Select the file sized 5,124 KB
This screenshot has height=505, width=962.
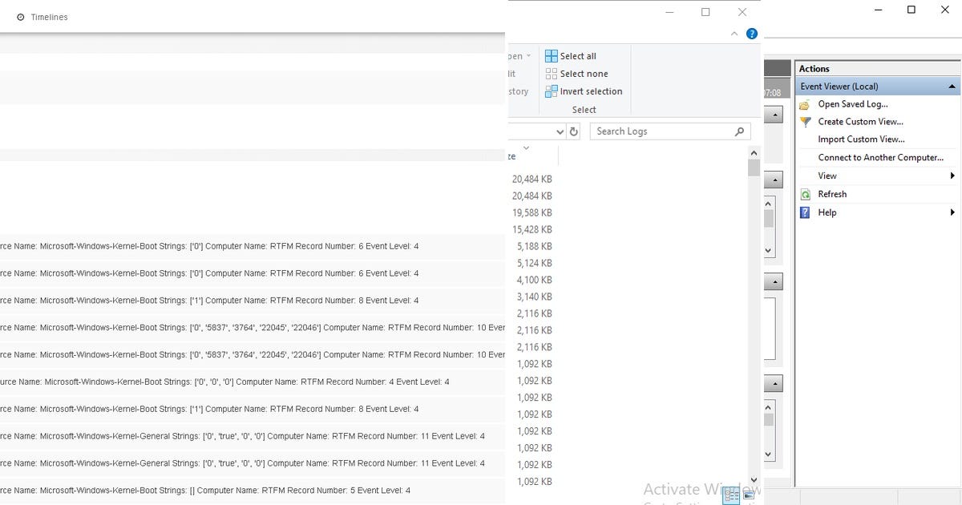coord(534,264)
